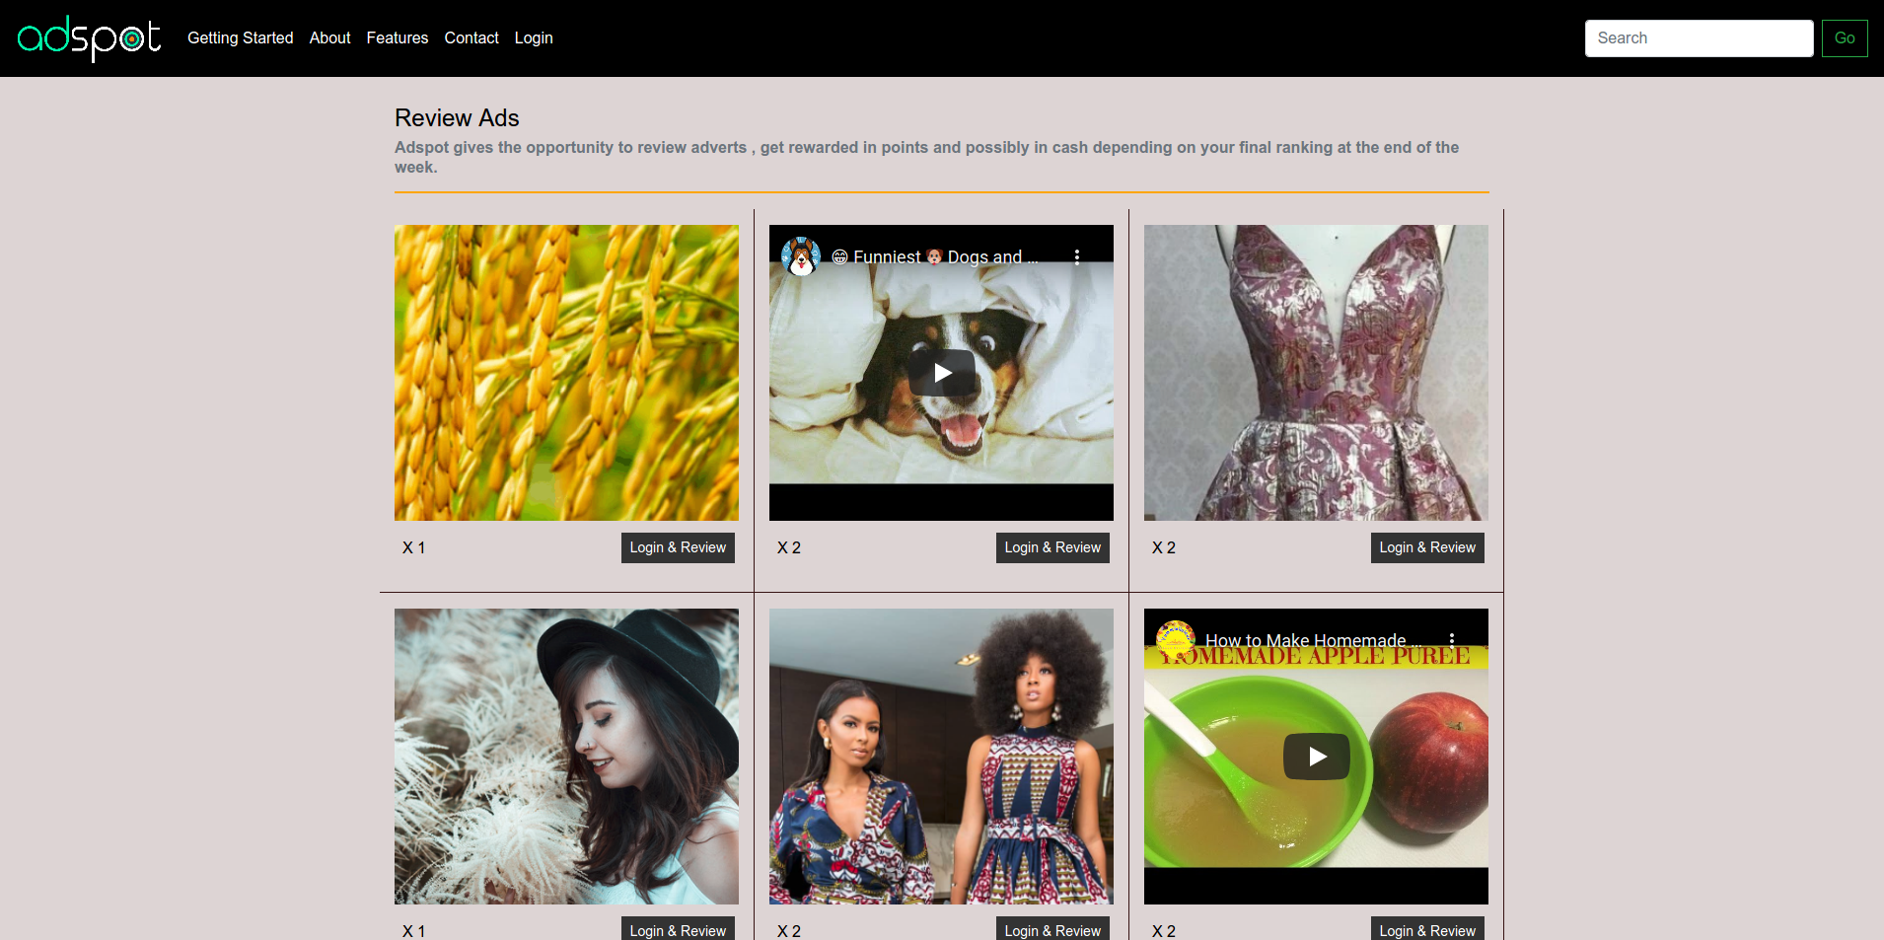Focus the Search input field
1884x940 pixels.
(1699, 38)
